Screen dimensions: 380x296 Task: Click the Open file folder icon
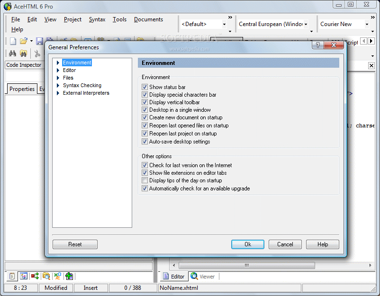coord(24,41)
